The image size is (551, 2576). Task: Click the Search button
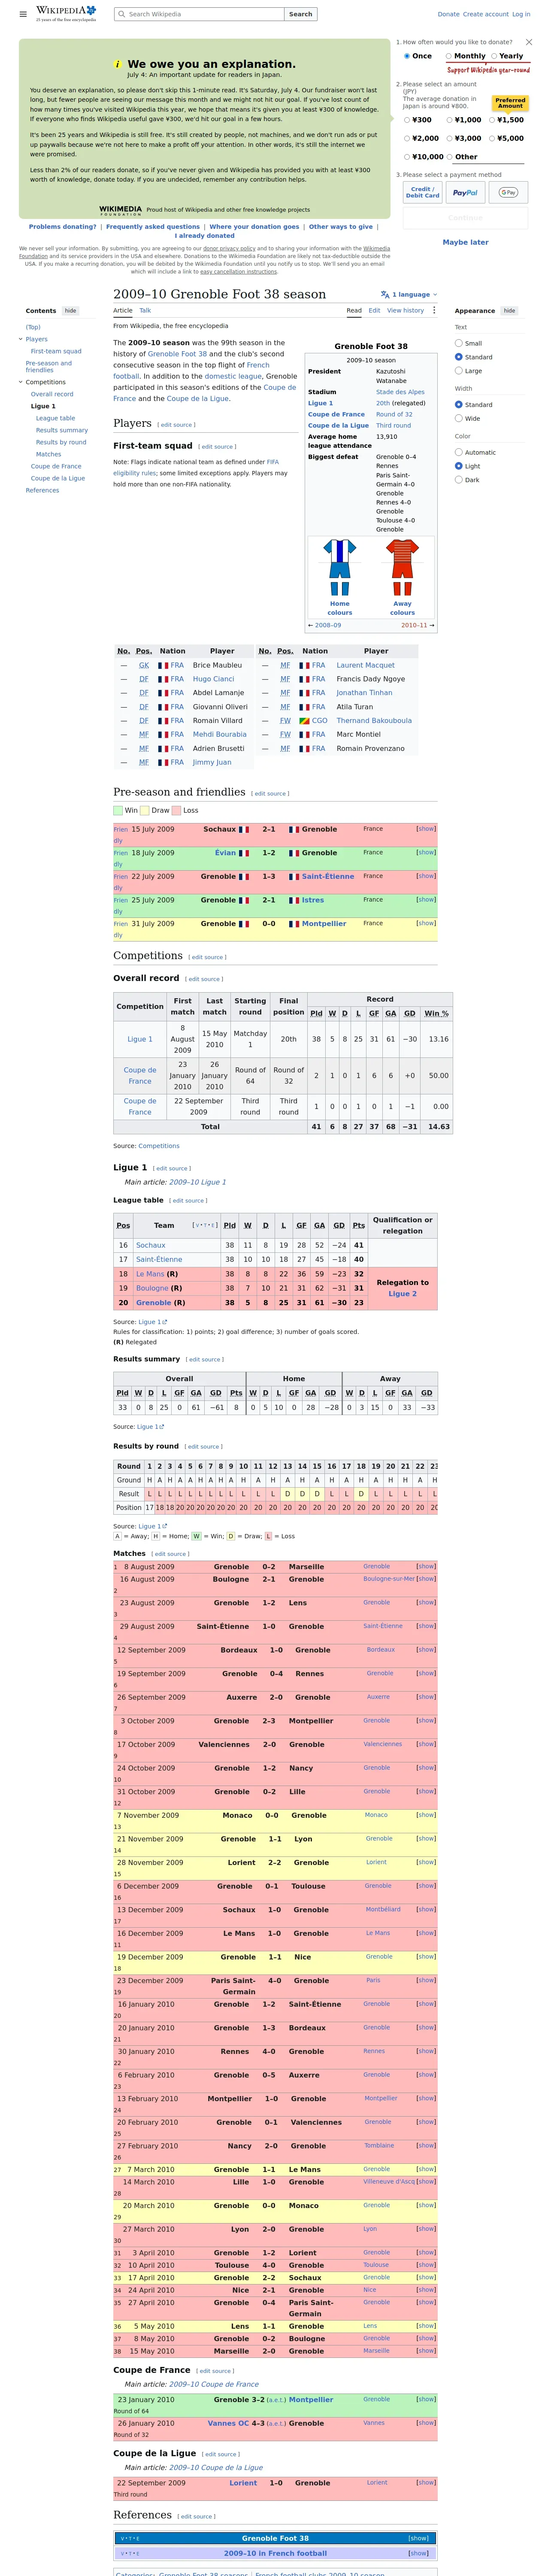[x=300, y=14]
